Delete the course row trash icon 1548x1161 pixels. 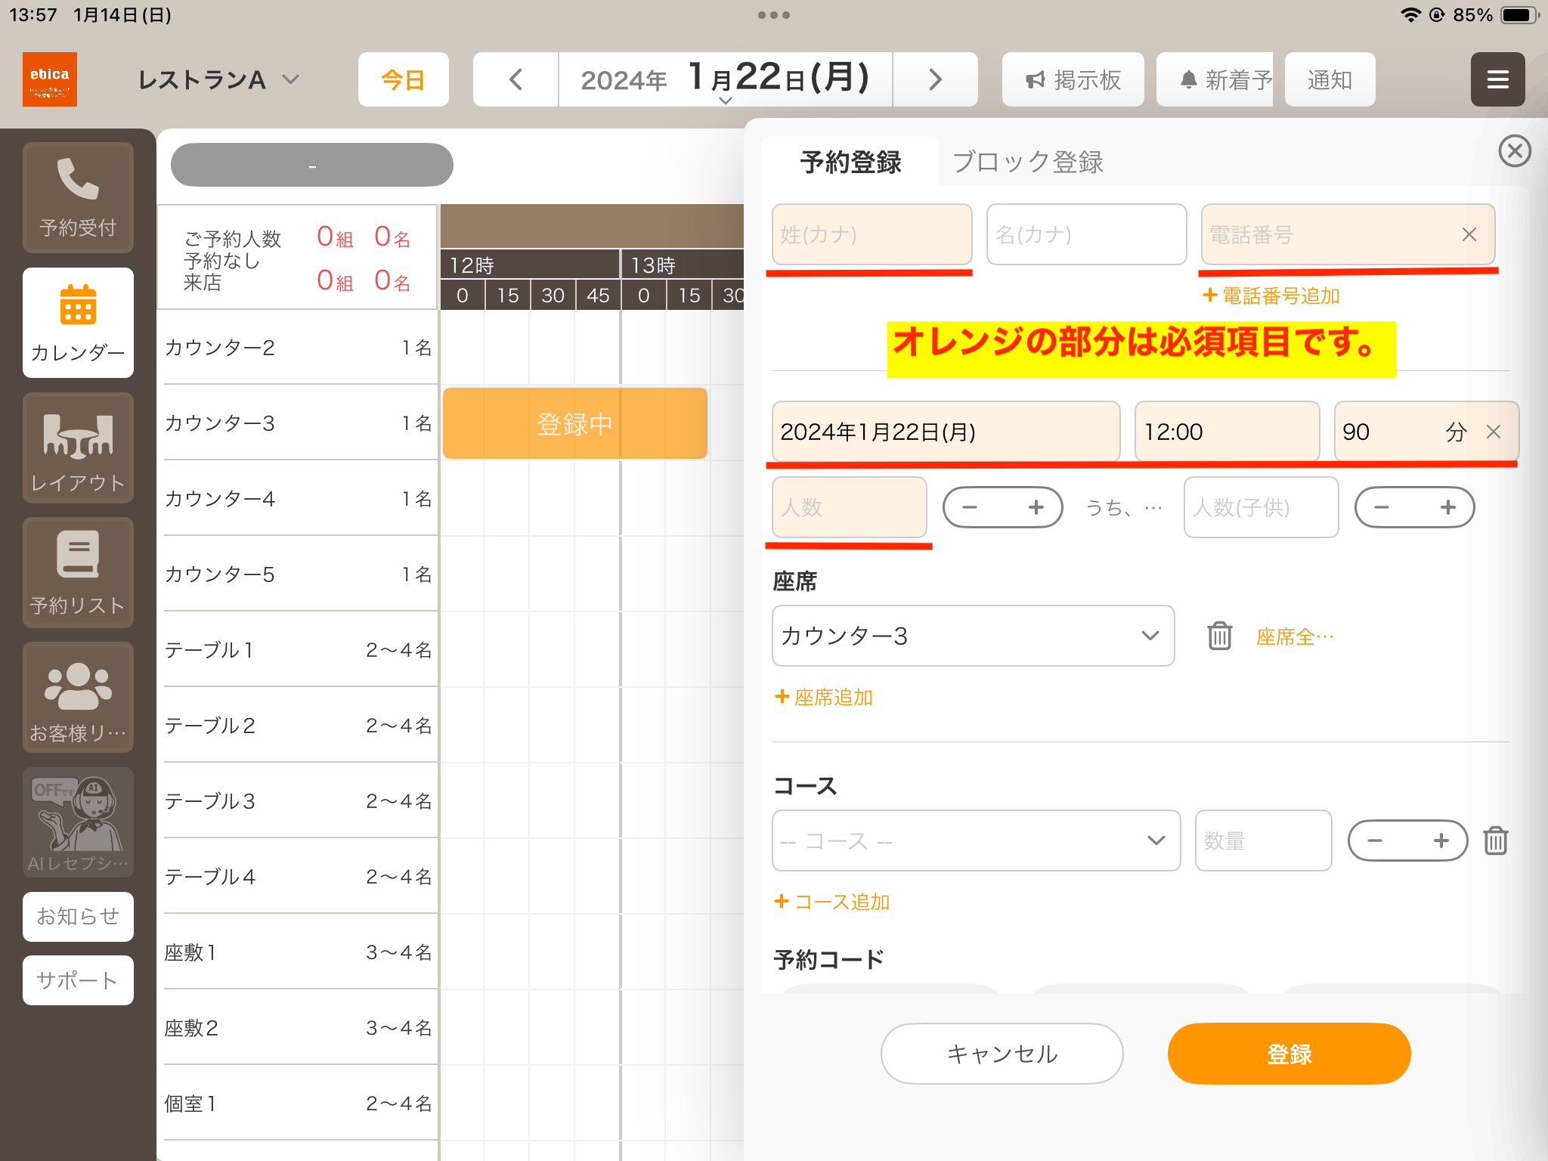pos(1495,841)
